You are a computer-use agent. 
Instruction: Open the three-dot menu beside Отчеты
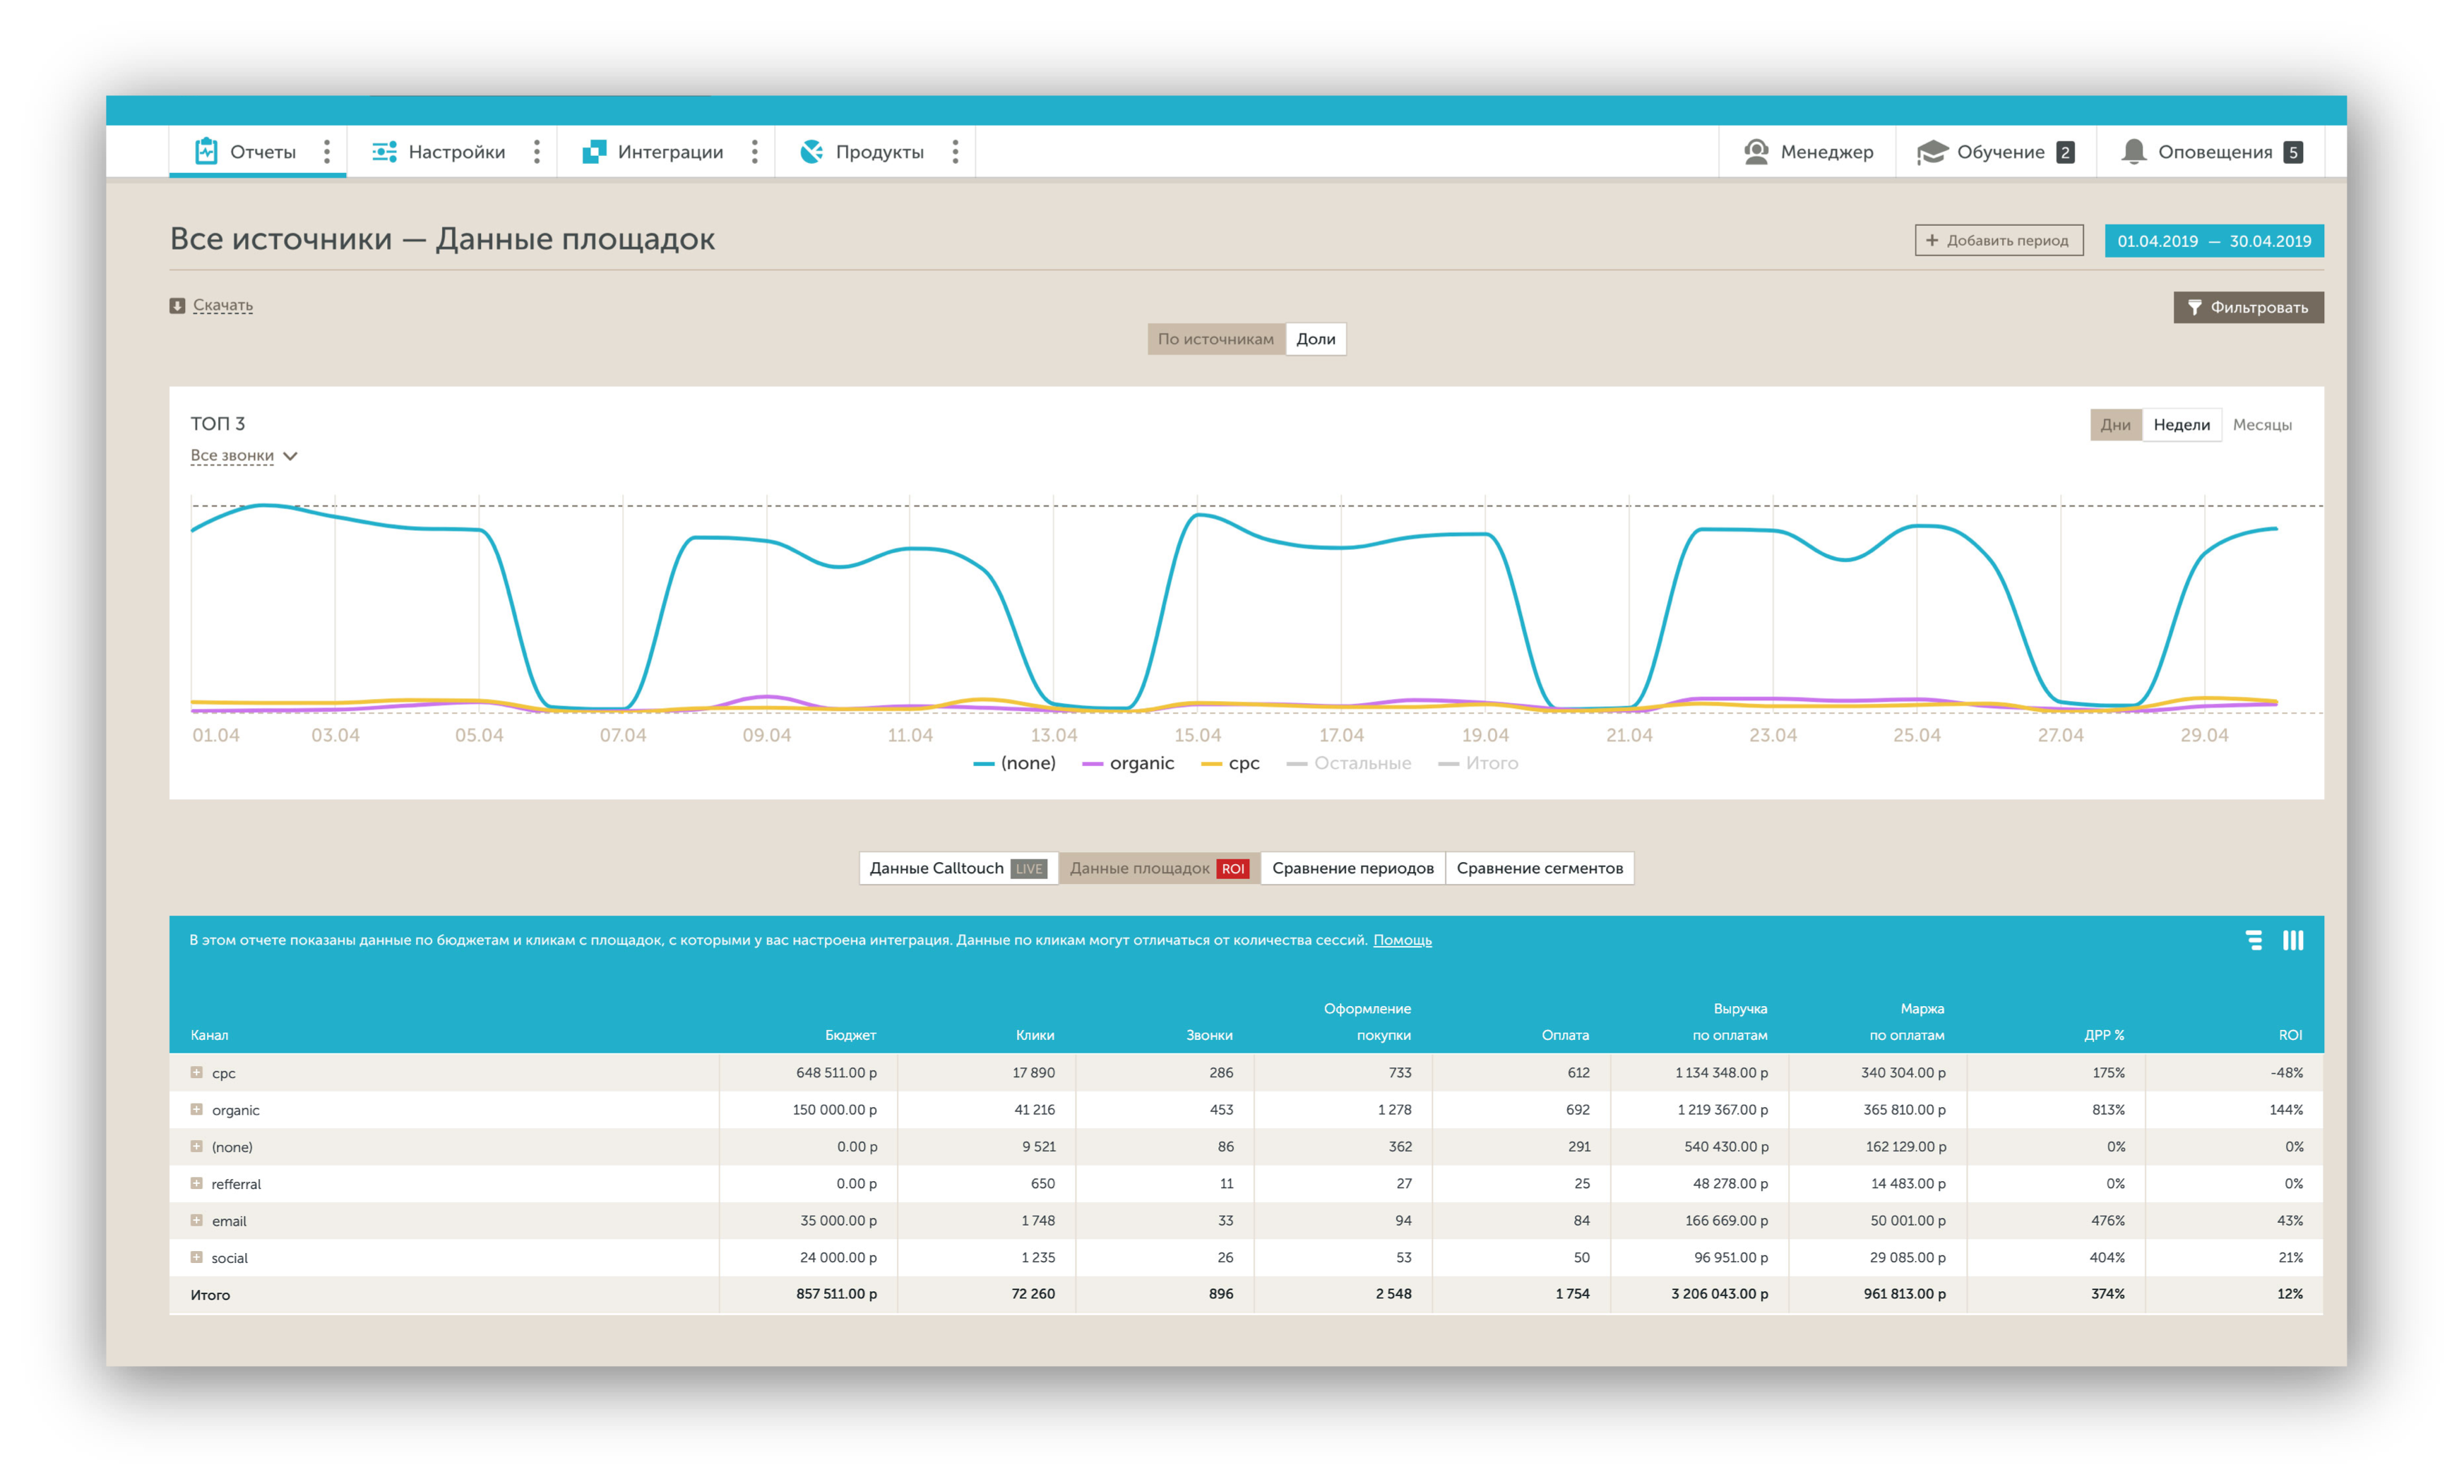click(327, 152)
